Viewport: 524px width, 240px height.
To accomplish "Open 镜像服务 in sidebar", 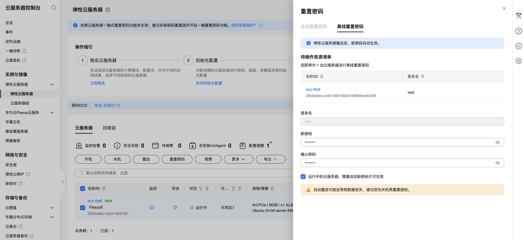I will point(13,141).
